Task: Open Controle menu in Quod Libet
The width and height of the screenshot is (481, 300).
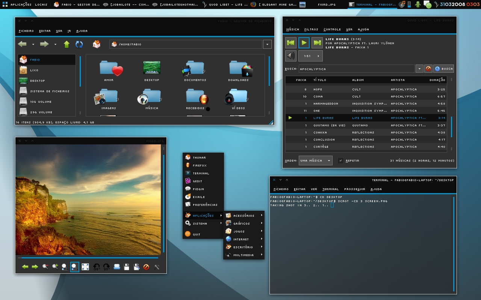Action: [x=332, y=29]
